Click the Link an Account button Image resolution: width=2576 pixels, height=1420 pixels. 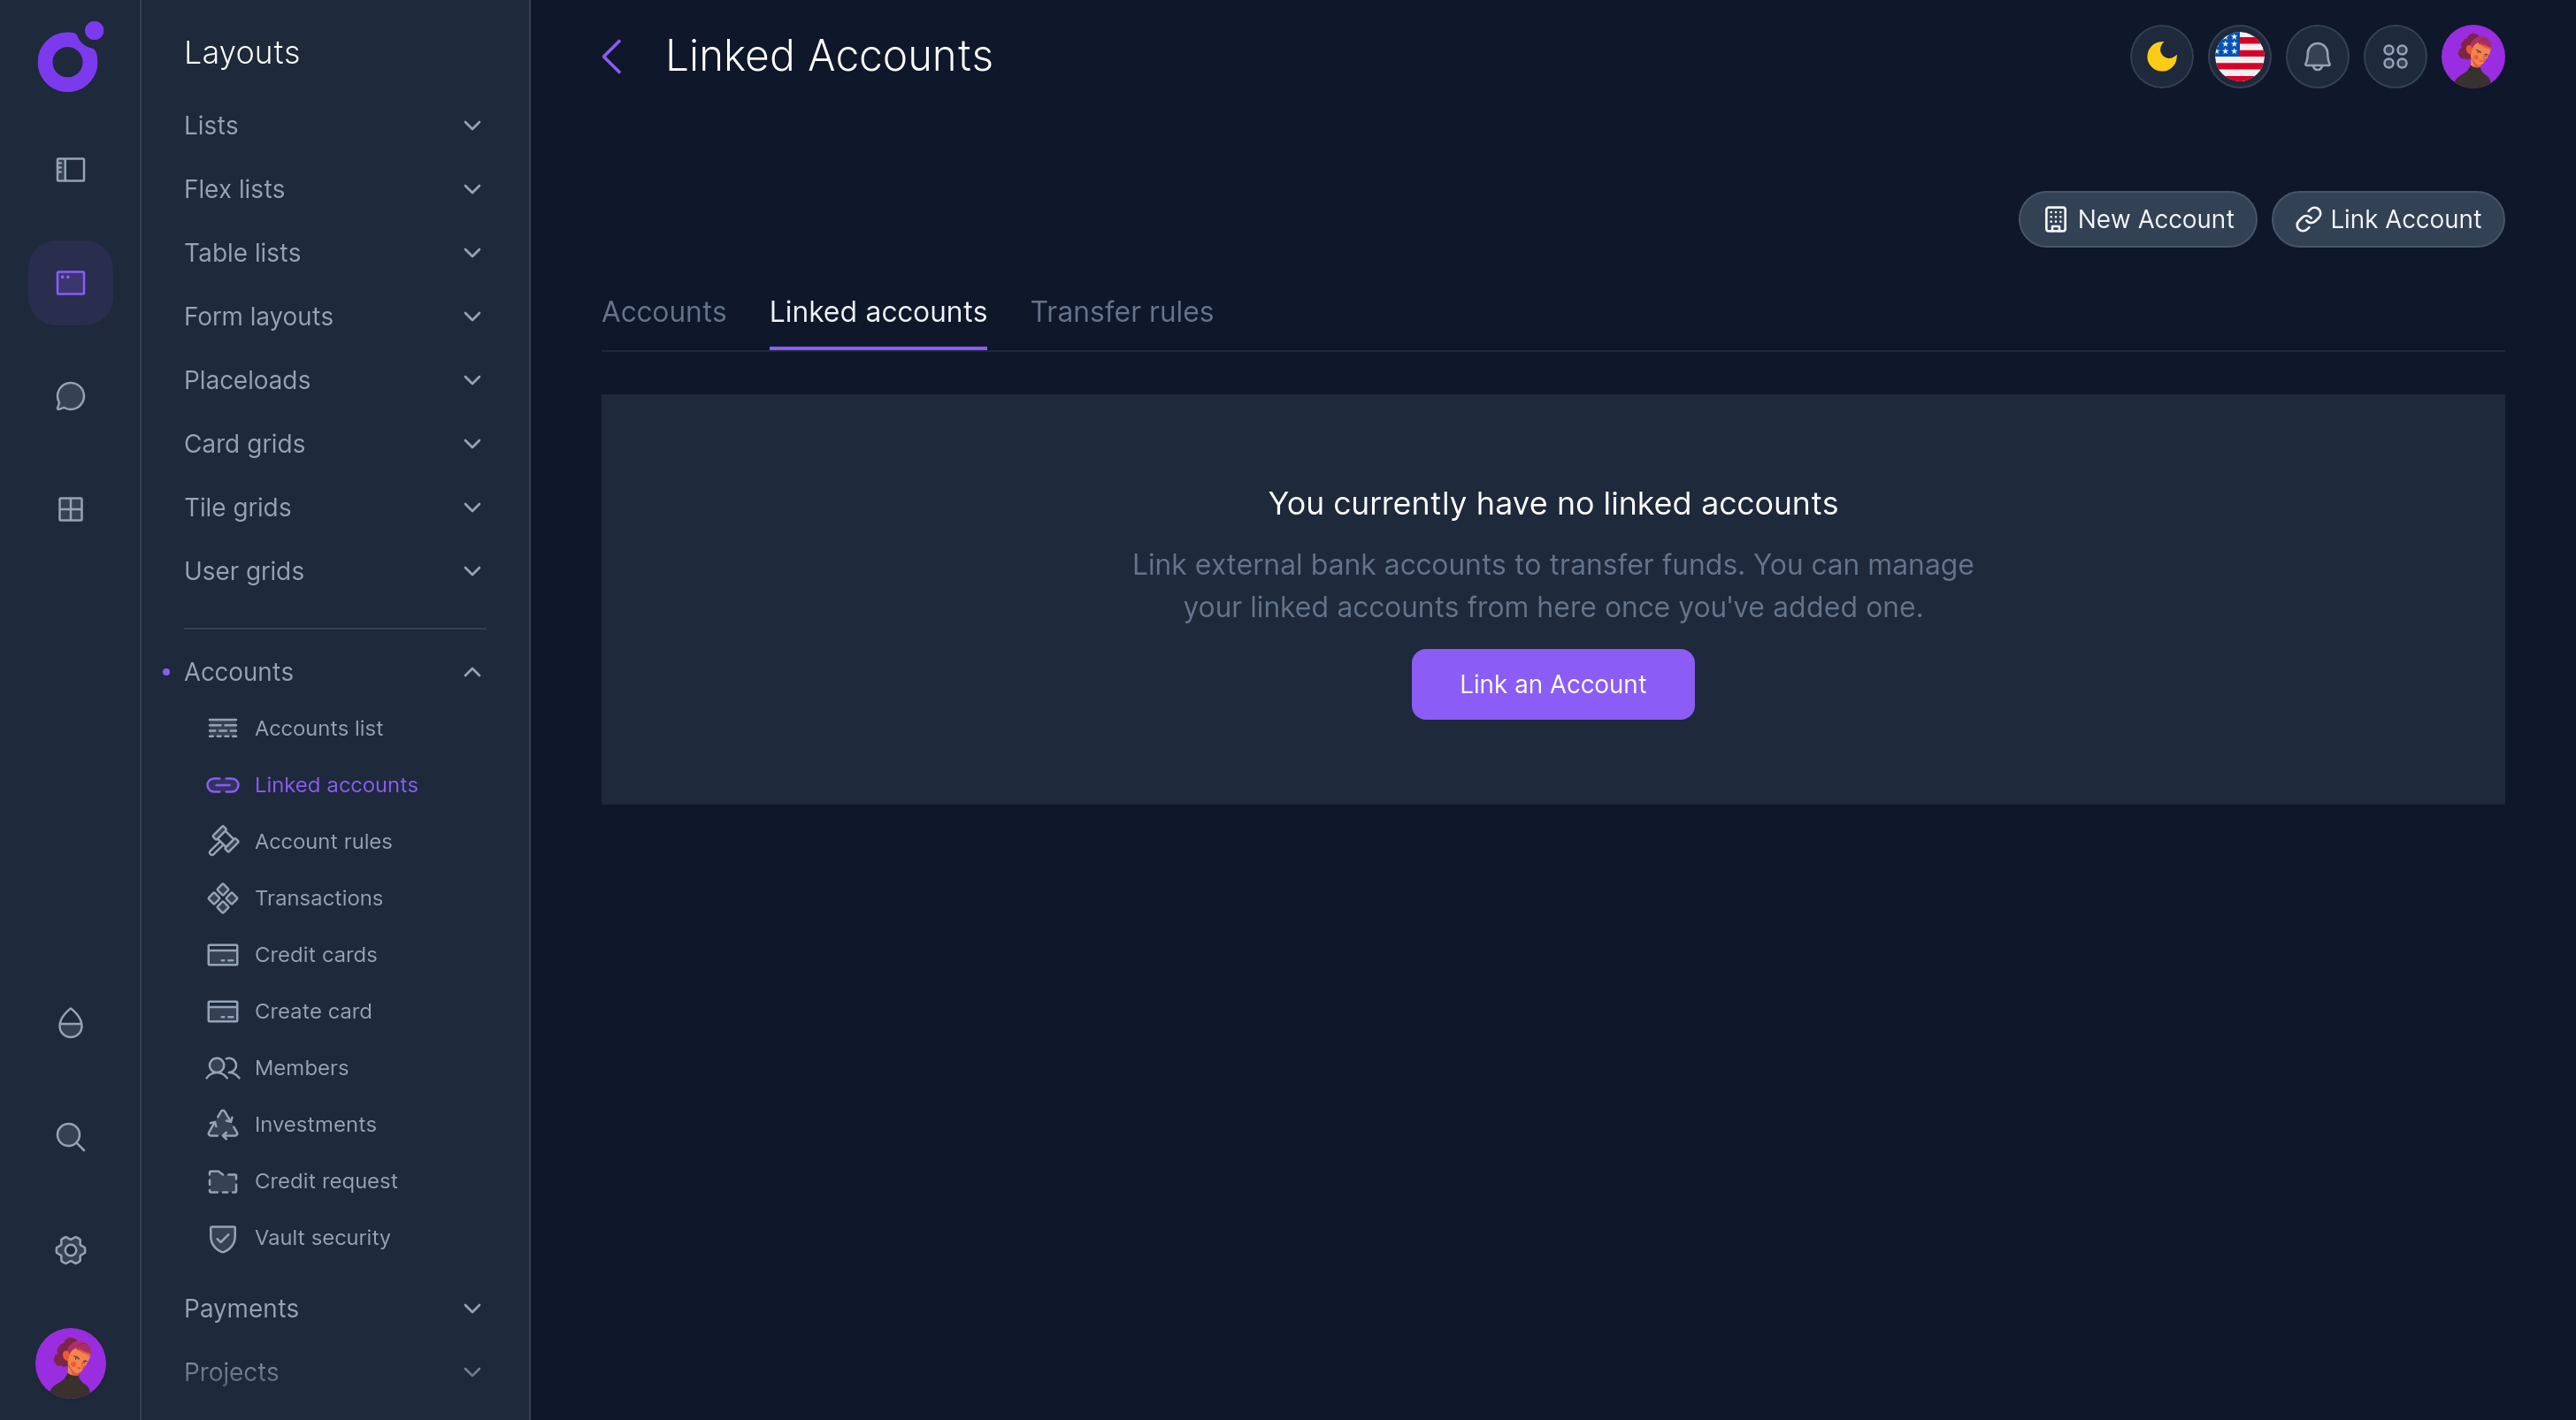click(1552, 683)
